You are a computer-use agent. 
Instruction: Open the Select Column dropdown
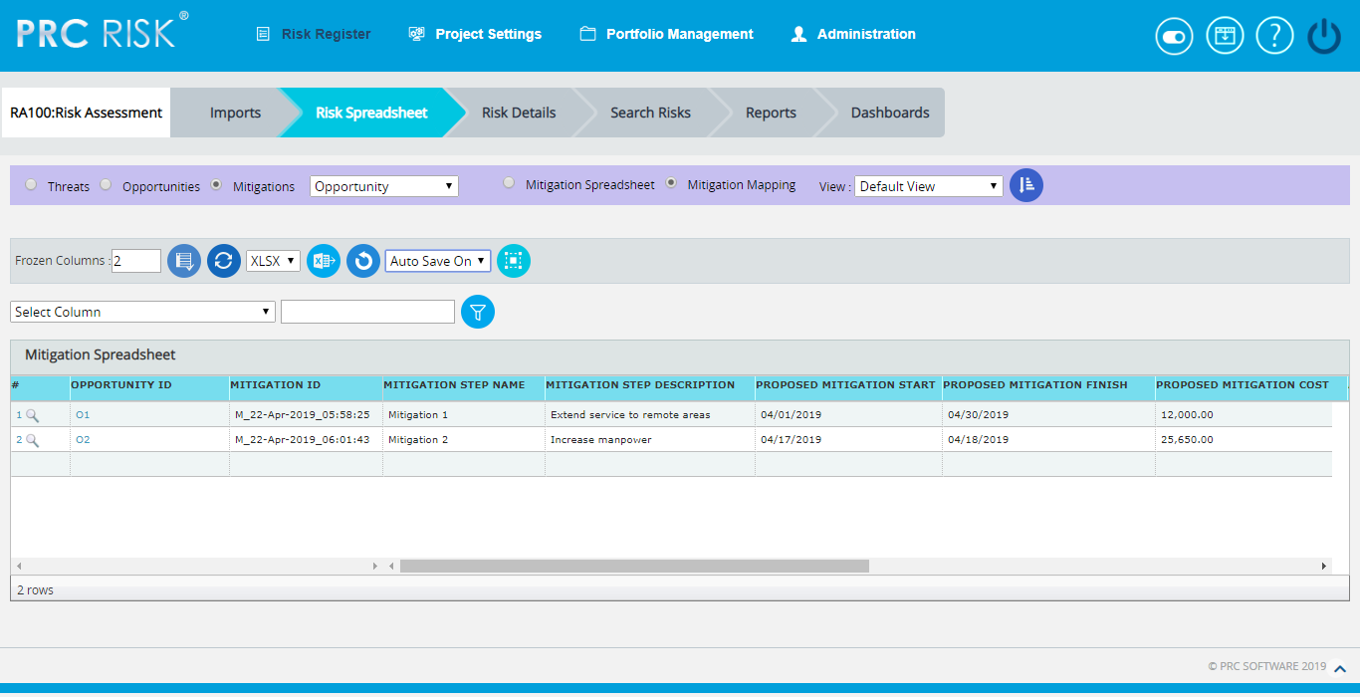[x=142, y=312]
